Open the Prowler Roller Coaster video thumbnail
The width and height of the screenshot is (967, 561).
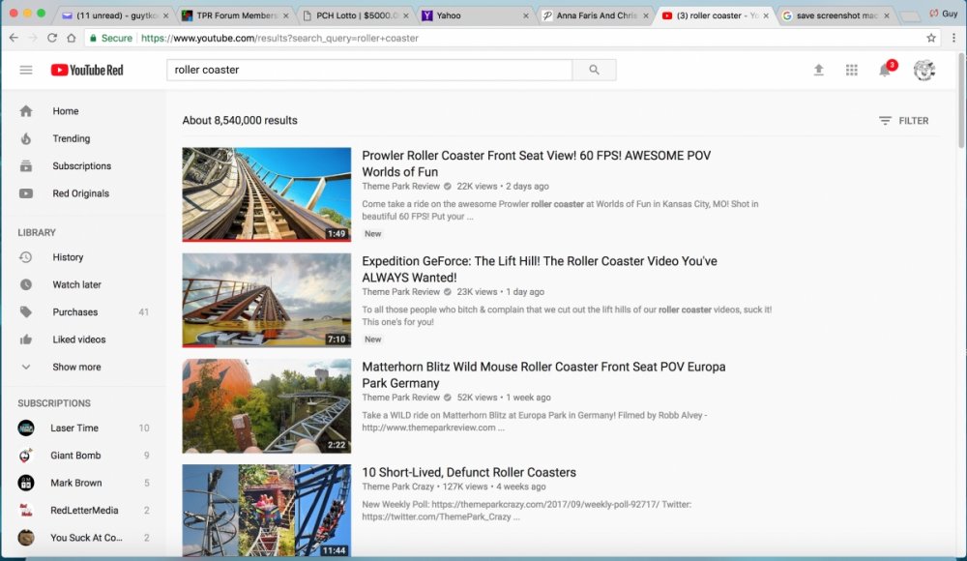click(x=266, y=194)
